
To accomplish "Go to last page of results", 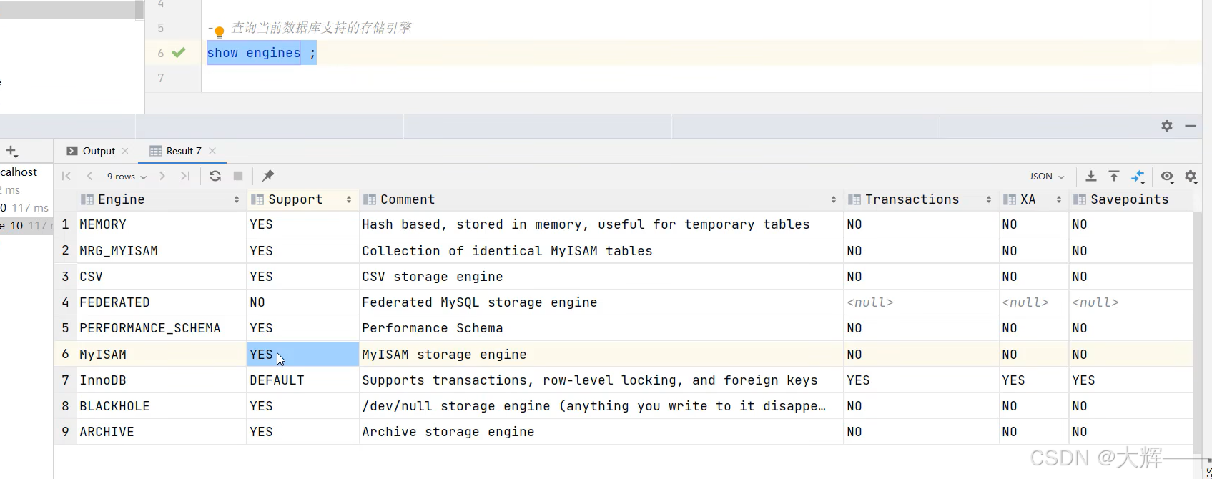I will [x=185, y=176].
